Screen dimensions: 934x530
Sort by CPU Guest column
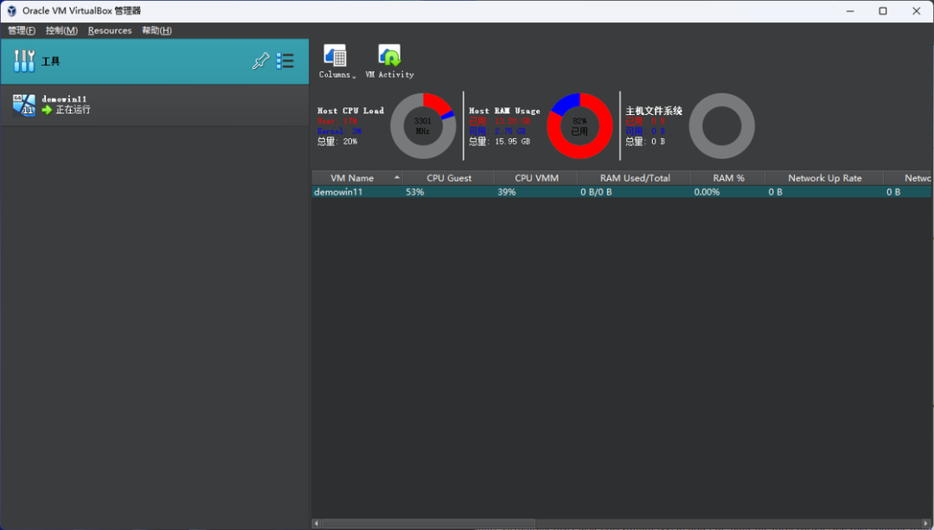point(449,178)
